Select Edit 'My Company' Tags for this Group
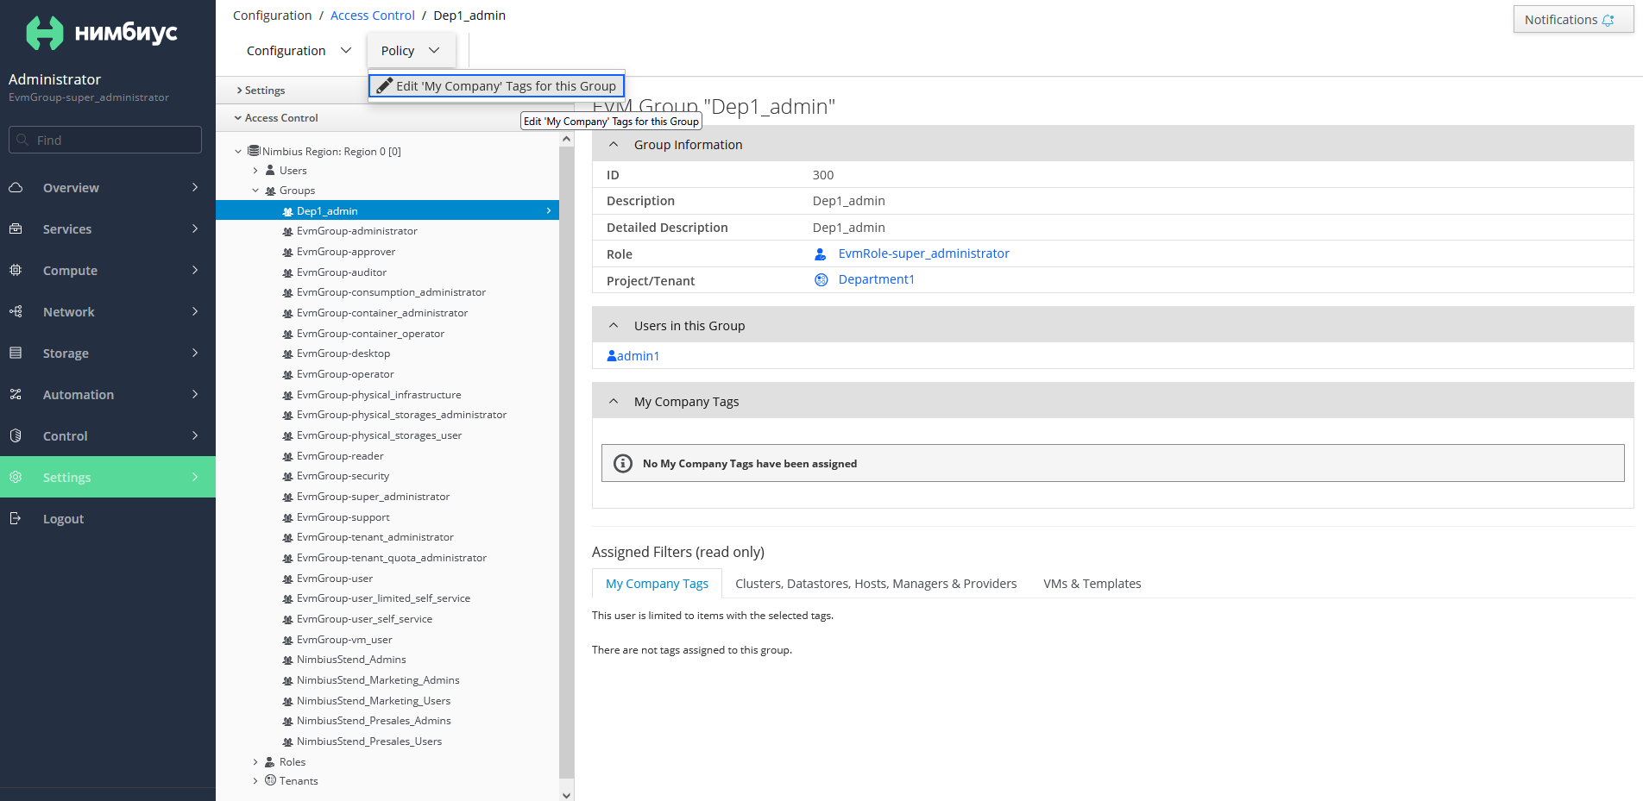1643x801 pixels. click(x=496, y=85)
